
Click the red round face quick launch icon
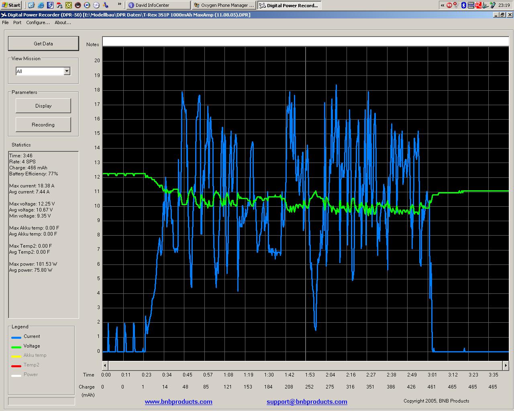pos(78,5)
